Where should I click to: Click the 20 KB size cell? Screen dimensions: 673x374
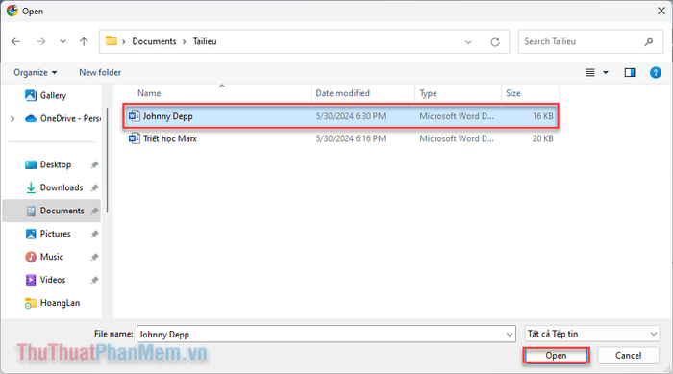(542, 138)
